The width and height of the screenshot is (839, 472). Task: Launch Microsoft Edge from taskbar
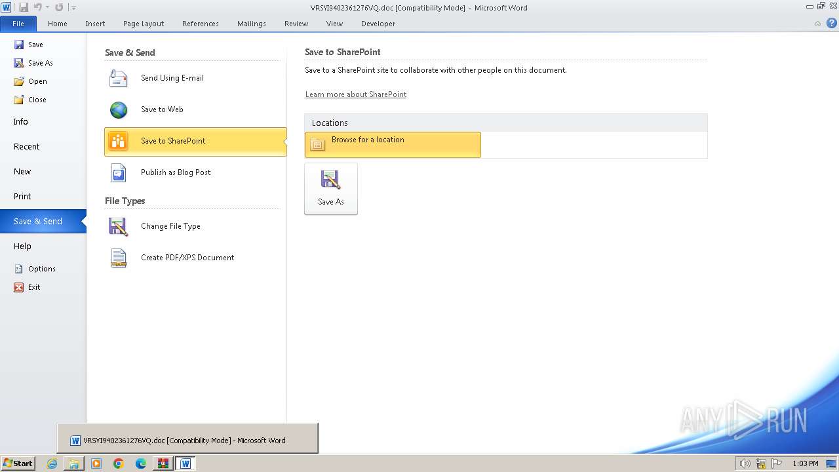[141, 463]
